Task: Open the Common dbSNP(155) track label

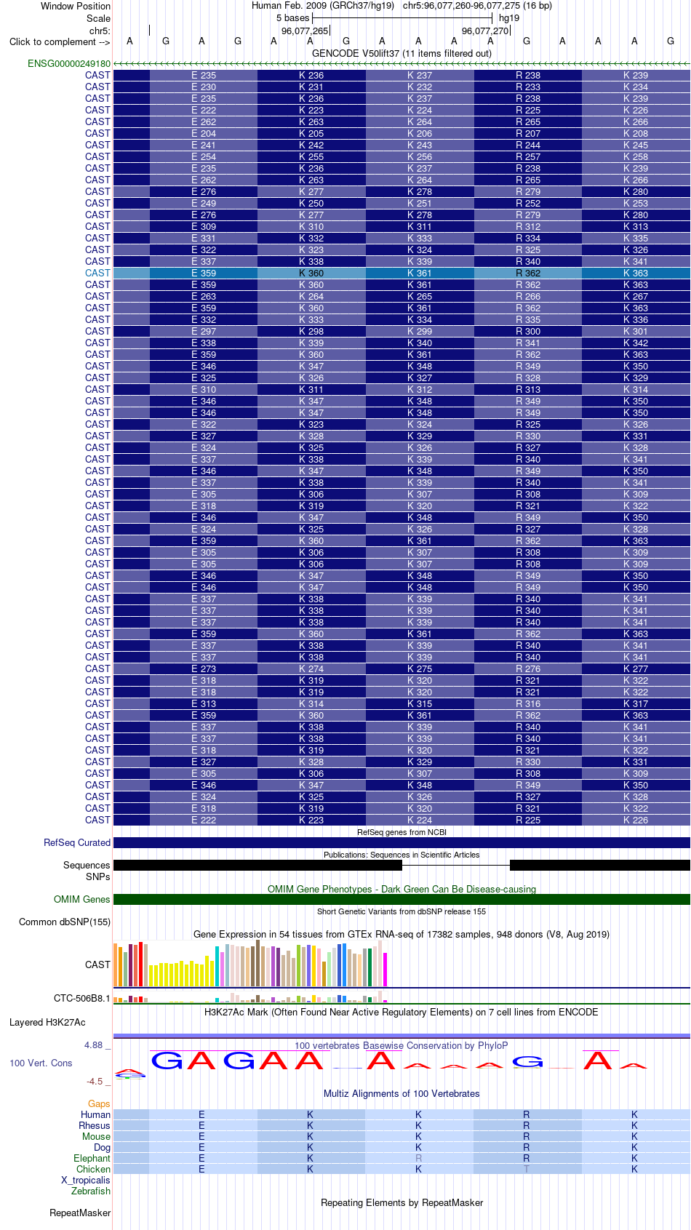Action: (x=65, y=922)
